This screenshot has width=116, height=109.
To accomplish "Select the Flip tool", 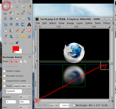I will pos(23,25).
